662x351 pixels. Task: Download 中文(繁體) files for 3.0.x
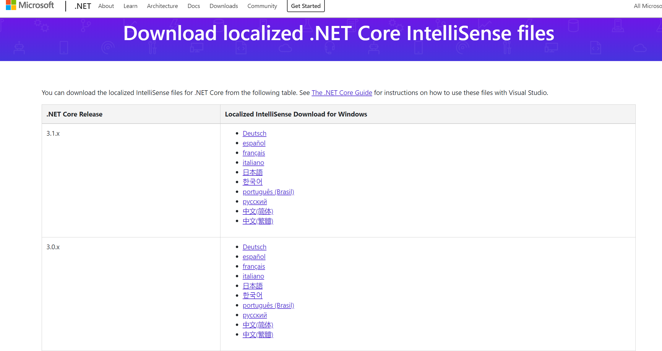(258, 334)
